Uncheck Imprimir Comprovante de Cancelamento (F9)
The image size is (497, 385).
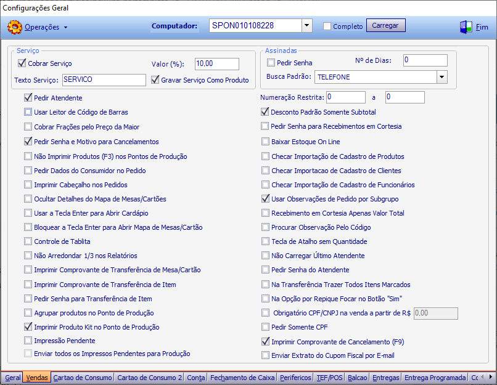tap(265, 342)
